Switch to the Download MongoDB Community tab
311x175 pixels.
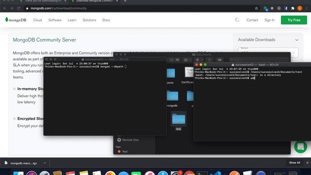point(94,1)
